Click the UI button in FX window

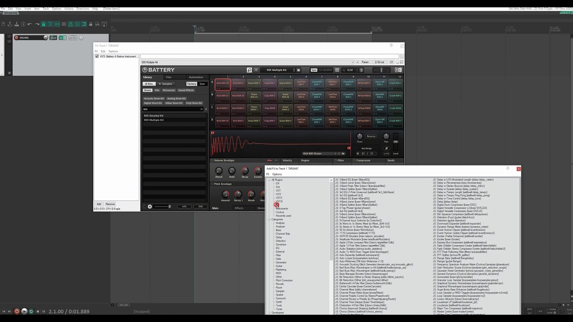click(x=391, y=62)
